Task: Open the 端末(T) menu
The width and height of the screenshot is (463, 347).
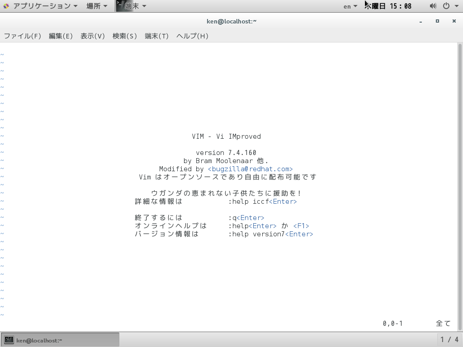Action: click(x=156, y=36)
